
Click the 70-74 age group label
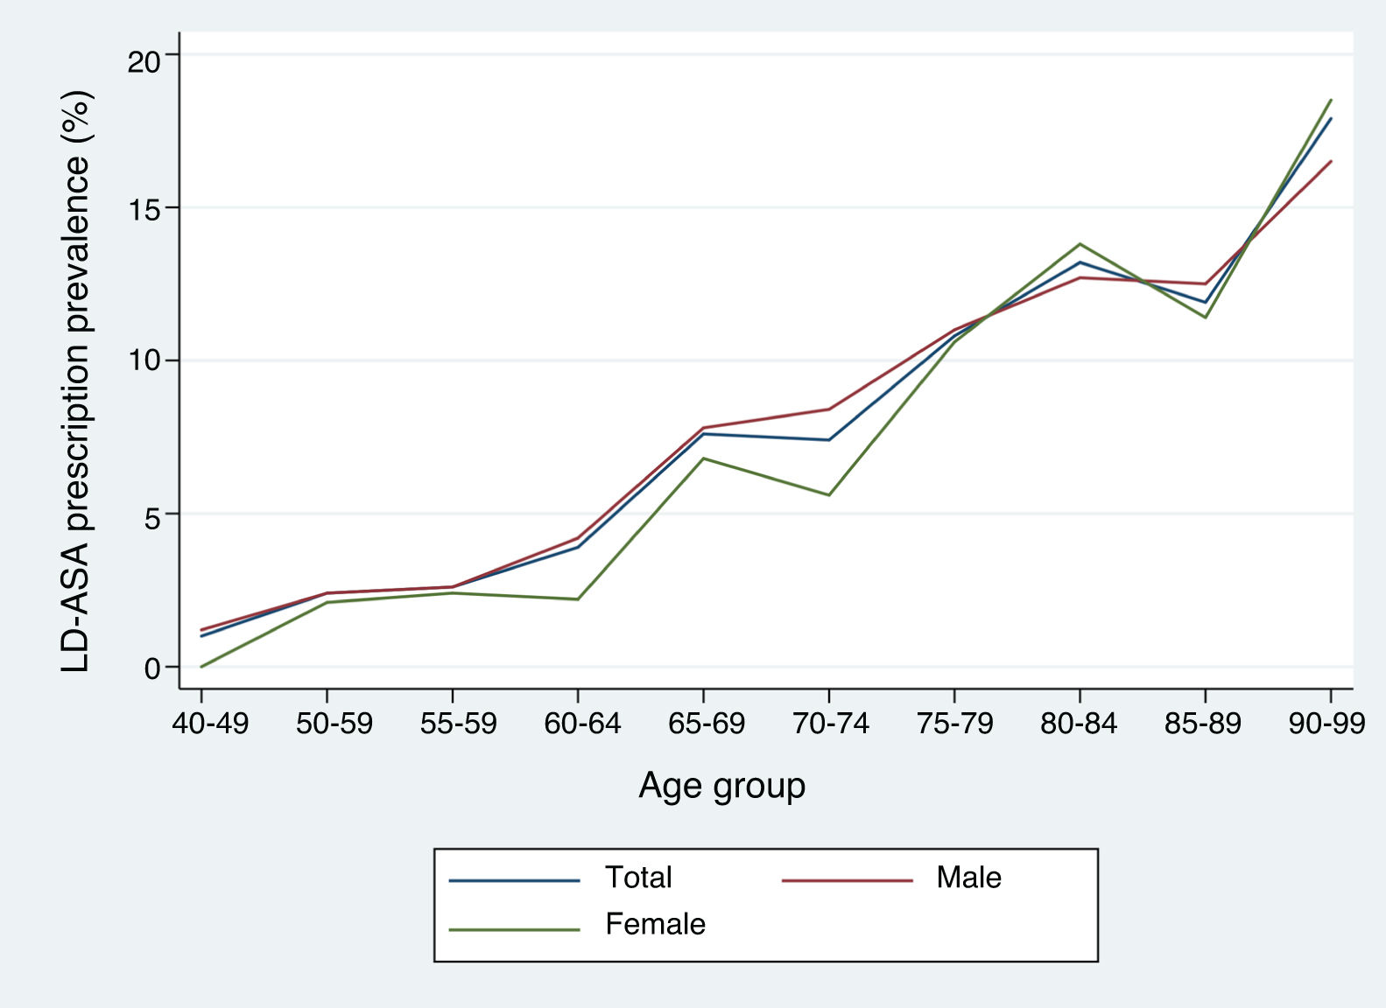pyautogui.click(x=831, y=724)
